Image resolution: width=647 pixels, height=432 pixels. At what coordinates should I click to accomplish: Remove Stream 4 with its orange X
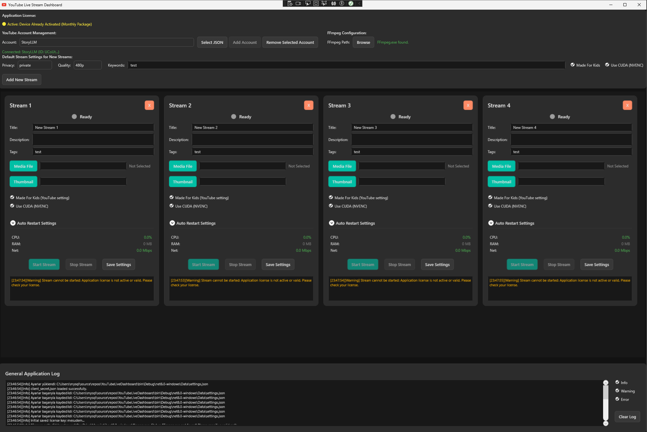pos(627,105)
